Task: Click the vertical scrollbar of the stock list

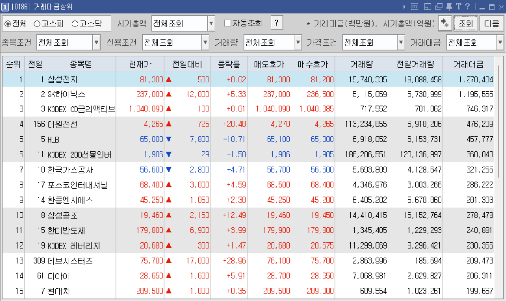Action: click(x=499, y=121)
